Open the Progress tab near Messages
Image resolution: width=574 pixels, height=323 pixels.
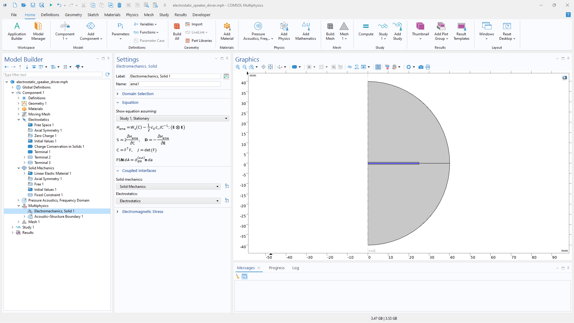277,268
